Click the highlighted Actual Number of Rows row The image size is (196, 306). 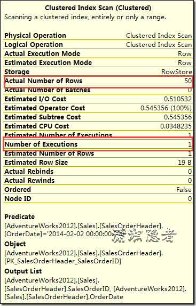pos(98,81)
